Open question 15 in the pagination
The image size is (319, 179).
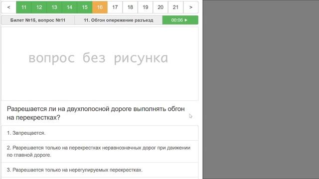pyautogui.click(x=85, y=7)
